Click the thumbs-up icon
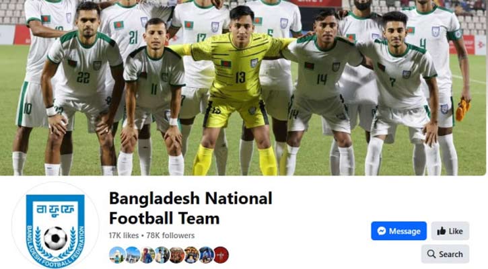Screen dimensions: 488x269 [x=442, y=231]
